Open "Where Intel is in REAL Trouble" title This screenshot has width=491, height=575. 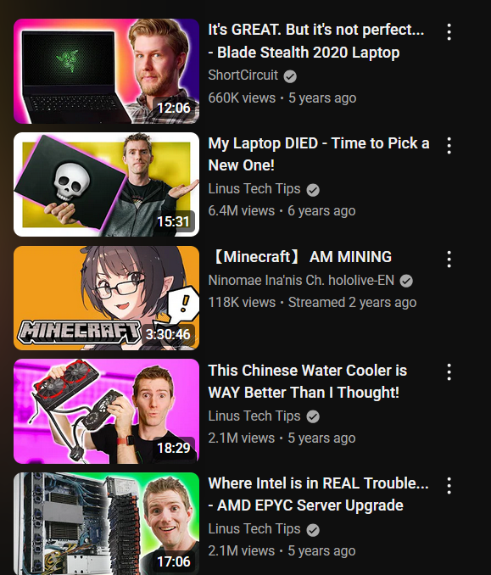318,494
